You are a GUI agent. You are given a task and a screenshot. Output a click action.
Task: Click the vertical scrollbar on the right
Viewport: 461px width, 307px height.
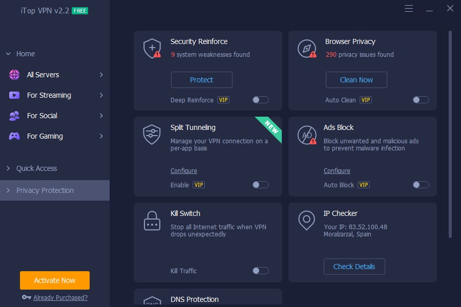pos(450,134)
